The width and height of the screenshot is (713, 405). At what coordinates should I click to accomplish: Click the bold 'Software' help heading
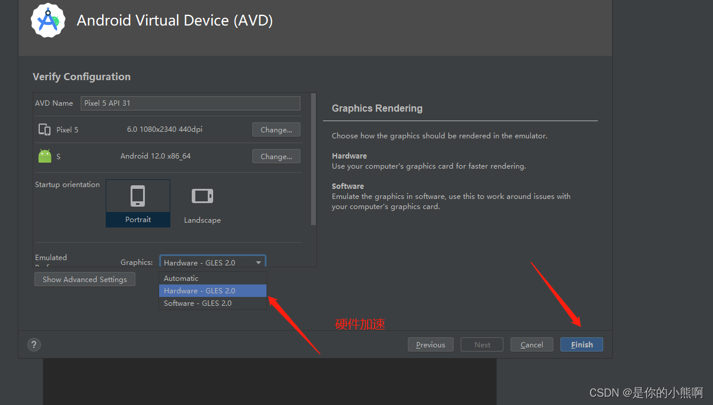[x=348, y=186]
